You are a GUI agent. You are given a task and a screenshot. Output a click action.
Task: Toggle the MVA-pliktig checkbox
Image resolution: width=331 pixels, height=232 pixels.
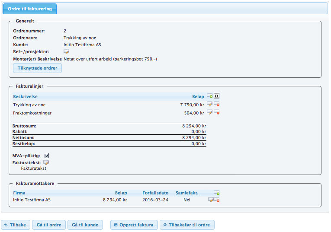tap(47, 156)
